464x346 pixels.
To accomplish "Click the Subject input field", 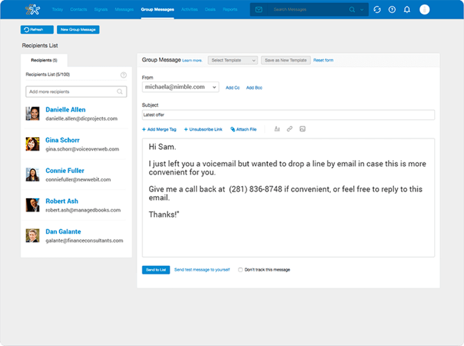I will (288, 115).
